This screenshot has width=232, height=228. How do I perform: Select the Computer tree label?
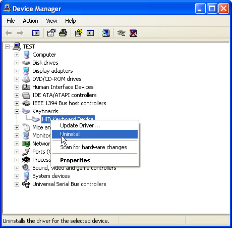(x=44, y=55)
